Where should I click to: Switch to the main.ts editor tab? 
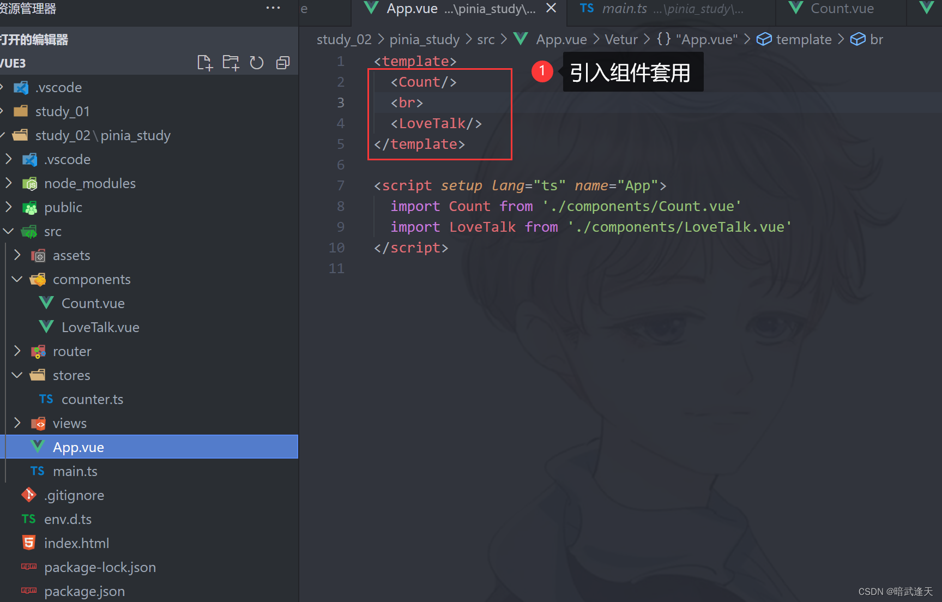tap(670, 9)
